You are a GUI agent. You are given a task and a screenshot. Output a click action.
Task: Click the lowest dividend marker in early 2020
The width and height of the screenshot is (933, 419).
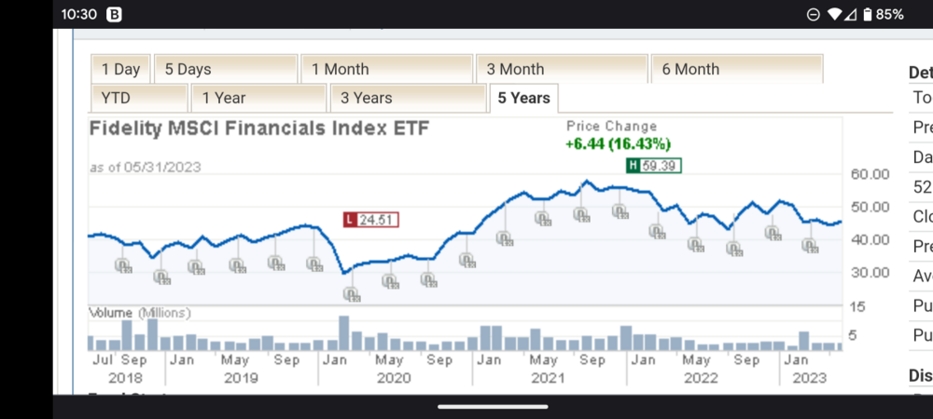point(352,294)
